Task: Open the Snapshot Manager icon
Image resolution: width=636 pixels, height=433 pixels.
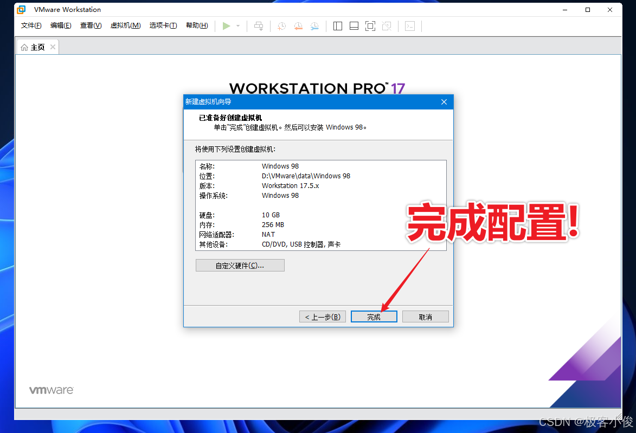Action: tap(314, 26)
